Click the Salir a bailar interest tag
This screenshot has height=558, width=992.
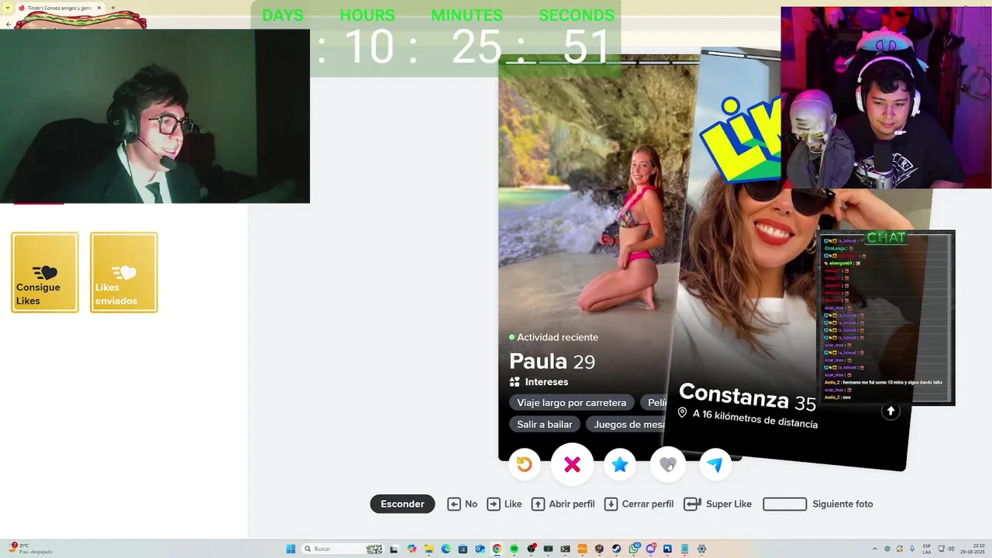545,424
